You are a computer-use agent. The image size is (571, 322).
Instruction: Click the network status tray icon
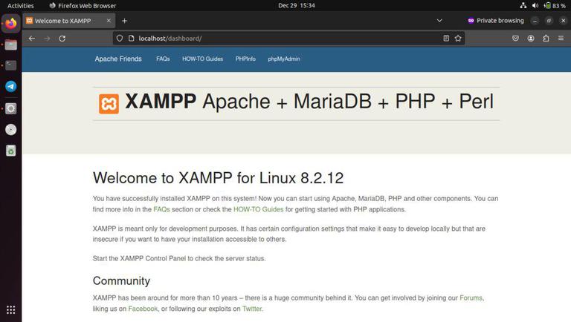click(523, 5)
